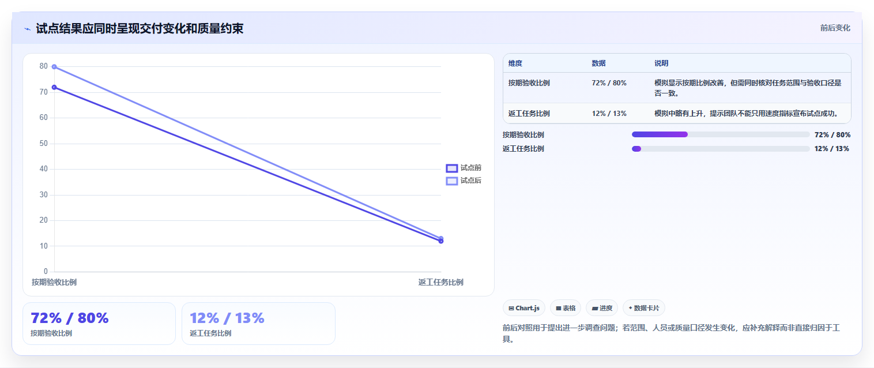
Task: Click the panel title 试点结果应同时呈现交付变化和质量约束
Action: point(140,28)
